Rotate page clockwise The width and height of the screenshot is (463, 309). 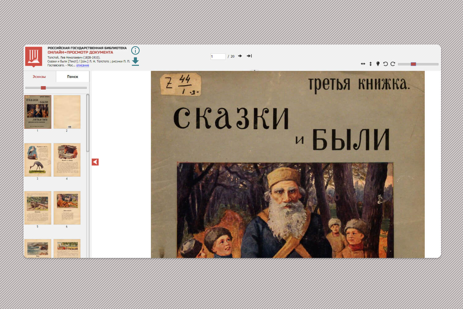click(x=393, y=64)
